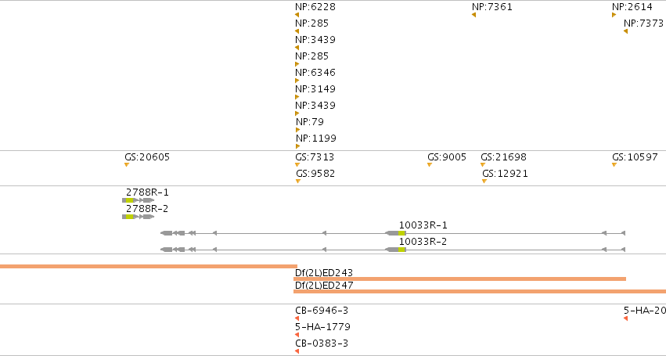Click the 5-HA-1779 label
This screenshot has width=666, height=356.
[322, 327]
